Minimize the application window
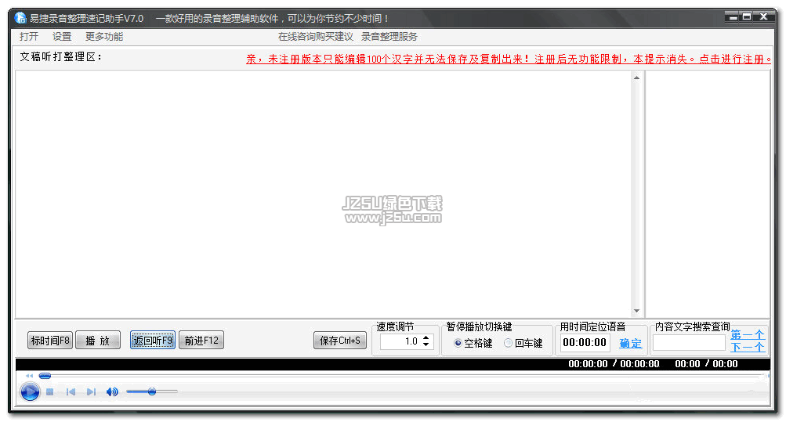This screenshot has height=422, width=786. coord(733,17)
